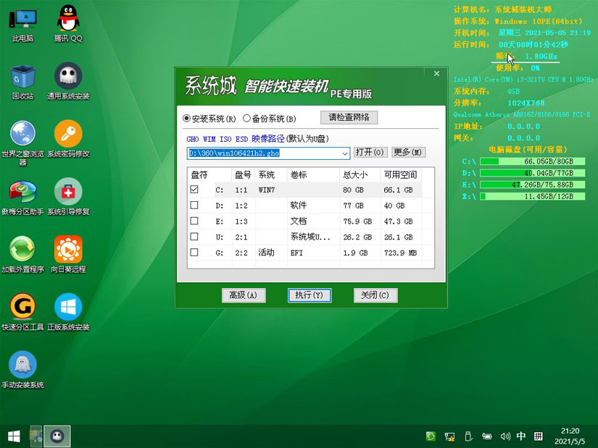Screen dimensions: 598x448
Task: Close the 系统城 installer dialog
Action: point(436,74)
